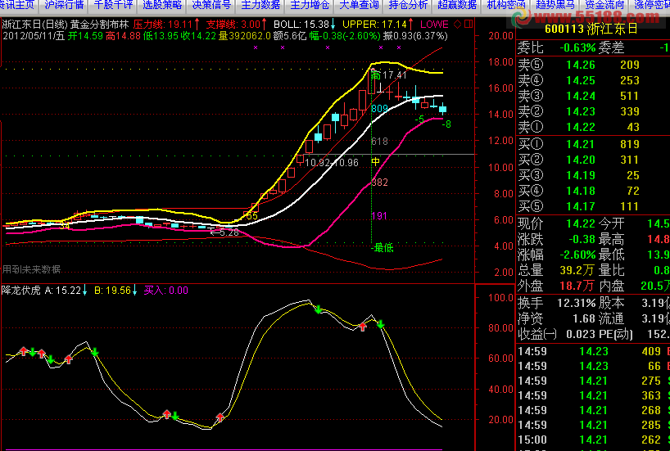Click the 净资 1.68 value
This screenshot has width=670, height=451.
pos(584,318)
